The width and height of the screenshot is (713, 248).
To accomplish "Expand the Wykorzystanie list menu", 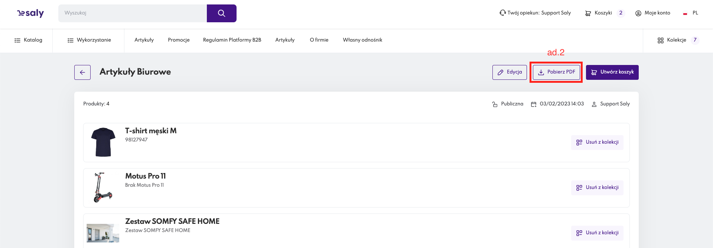I will [89, 40].
